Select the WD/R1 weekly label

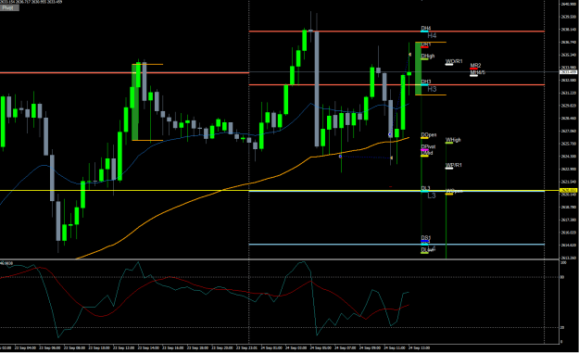tap(454, 61)
